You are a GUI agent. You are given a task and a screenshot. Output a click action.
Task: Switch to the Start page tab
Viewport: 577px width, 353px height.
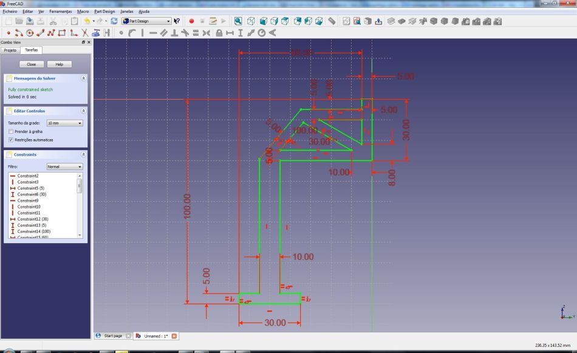point(112,336)
